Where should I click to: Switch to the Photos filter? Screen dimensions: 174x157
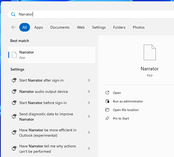(x=139, y=27)
